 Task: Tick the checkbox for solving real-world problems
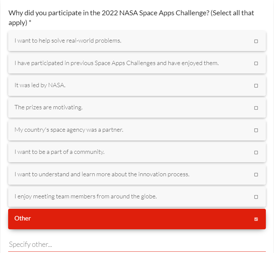256,41
